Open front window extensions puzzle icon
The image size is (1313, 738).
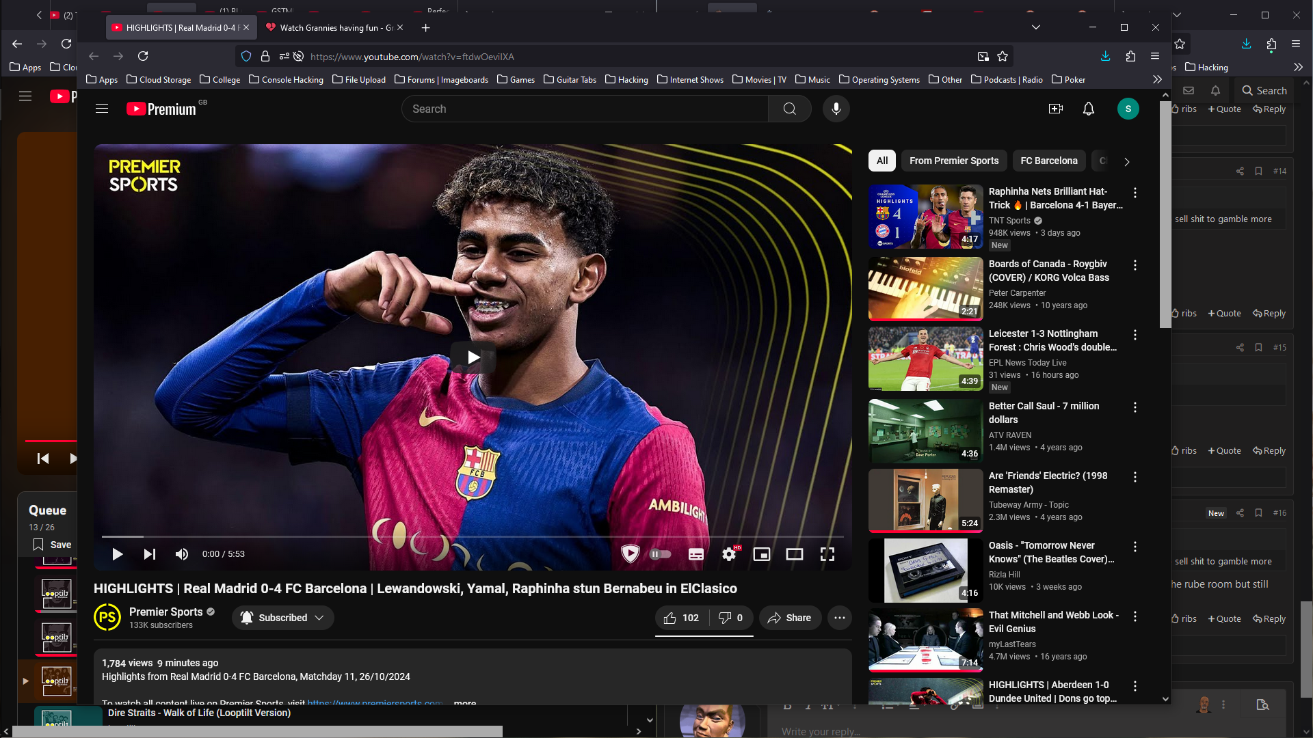1130,56
